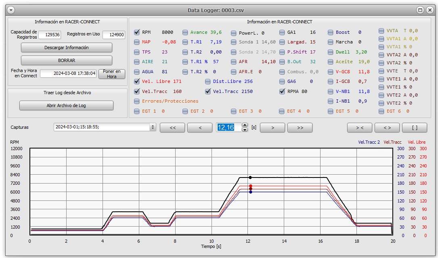This screenshot has height=258, width=438.
Task: Click the rewind '<<' navigation button
Action: [172, 128]
